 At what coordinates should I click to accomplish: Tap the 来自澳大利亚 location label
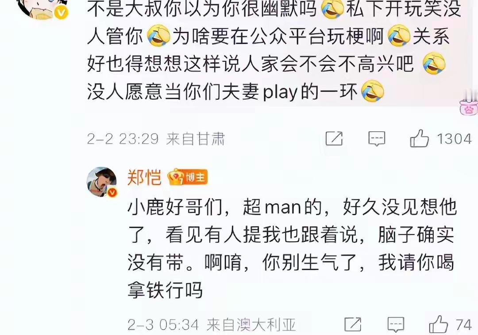[x=251, y=325]
